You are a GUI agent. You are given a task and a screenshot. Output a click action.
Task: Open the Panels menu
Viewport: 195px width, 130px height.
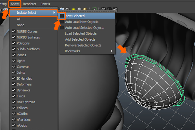pyautogui.click(x=45, y=4)
